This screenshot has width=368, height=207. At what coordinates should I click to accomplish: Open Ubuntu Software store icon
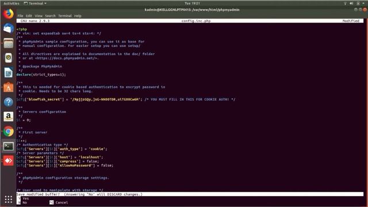tap(9, 87)
